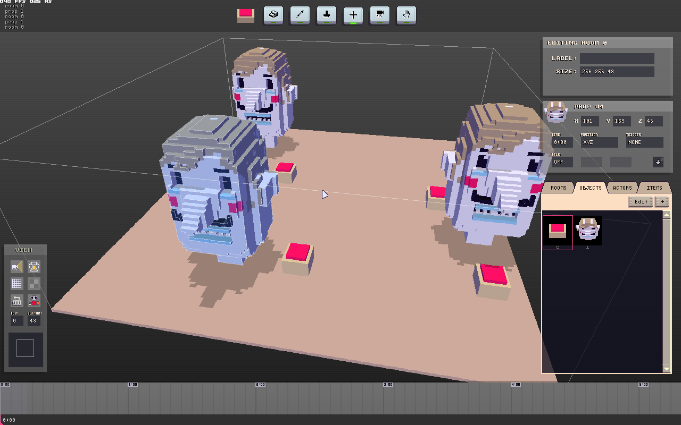The width and height of the screenshot is (681, 425).
Task: Click the object list scroll-up arrow
Action: [x=667, y=215]
